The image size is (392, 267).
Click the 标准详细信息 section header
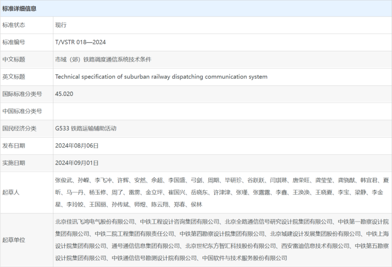19,9
